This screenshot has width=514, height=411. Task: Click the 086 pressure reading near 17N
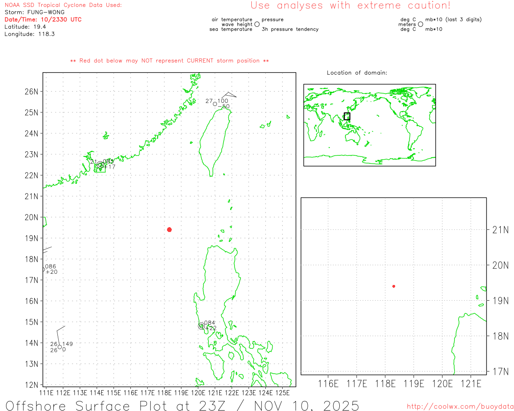coord(51,267)
